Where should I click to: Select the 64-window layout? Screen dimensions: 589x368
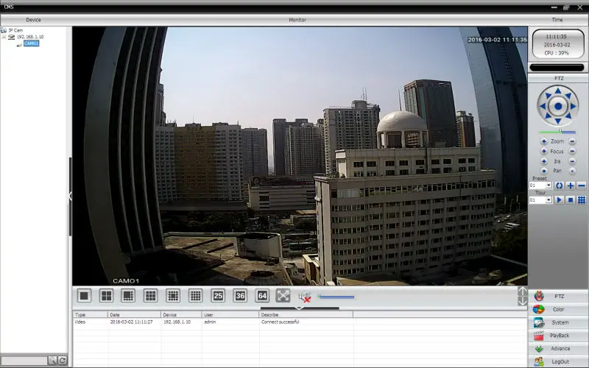pos(262,296)
